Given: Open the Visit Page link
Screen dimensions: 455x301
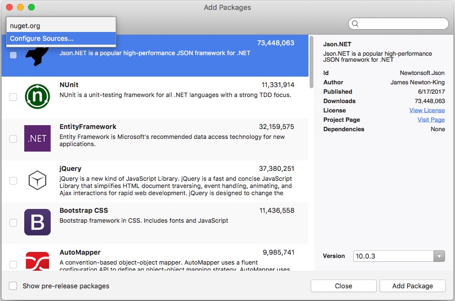Looking at the screenshot, I should [x=431, y=120].
